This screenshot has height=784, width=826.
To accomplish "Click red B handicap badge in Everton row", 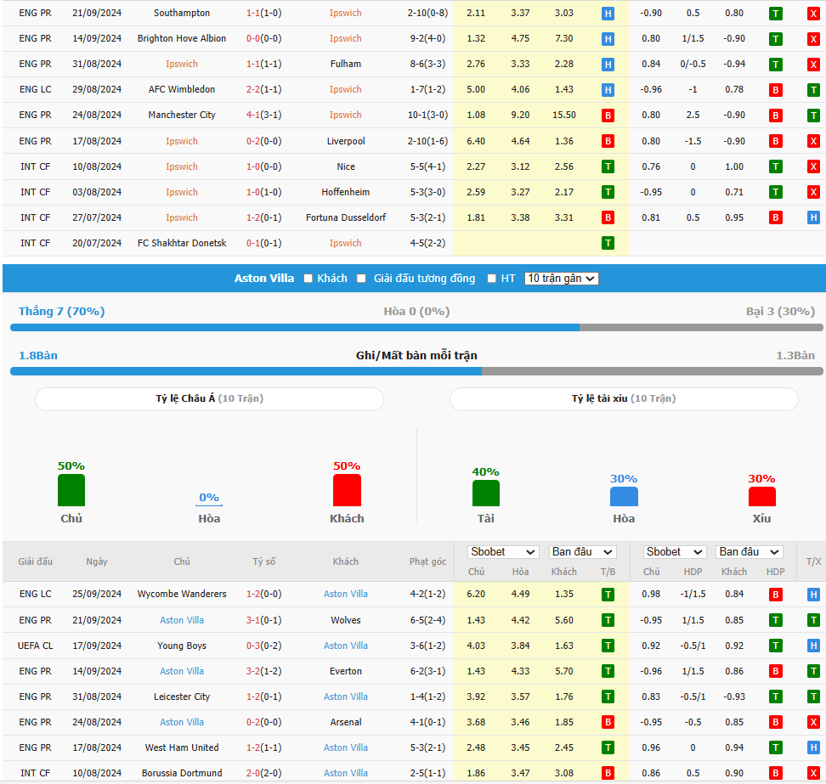I will (x=775, y=671).
